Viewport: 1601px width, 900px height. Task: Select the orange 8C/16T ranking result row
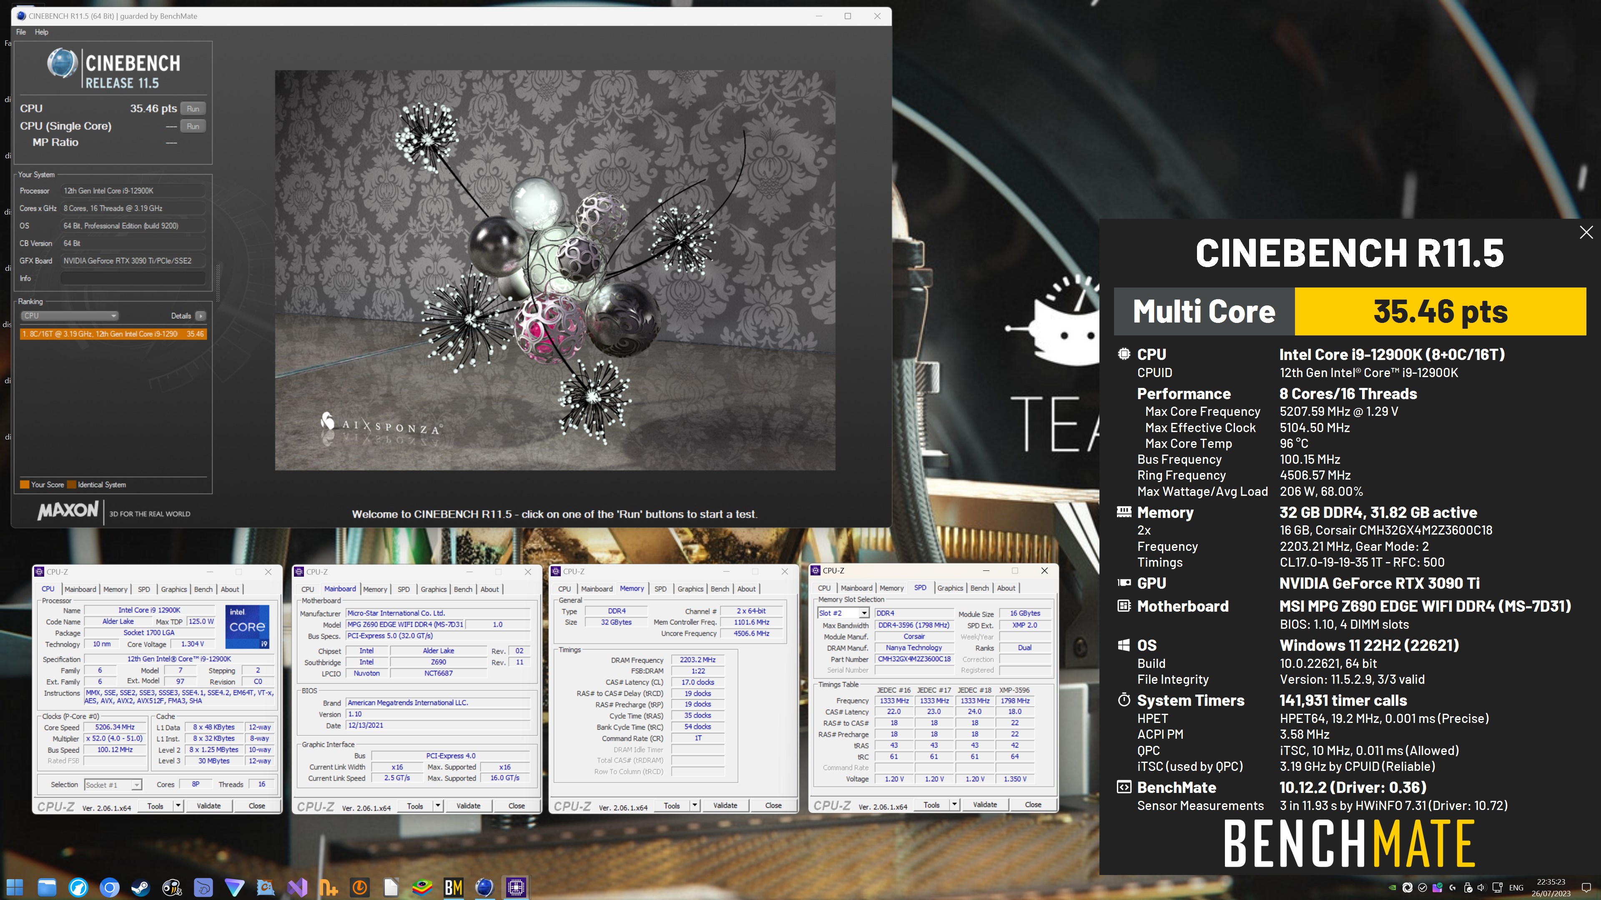pyautogui.click(x=113, y=334)
